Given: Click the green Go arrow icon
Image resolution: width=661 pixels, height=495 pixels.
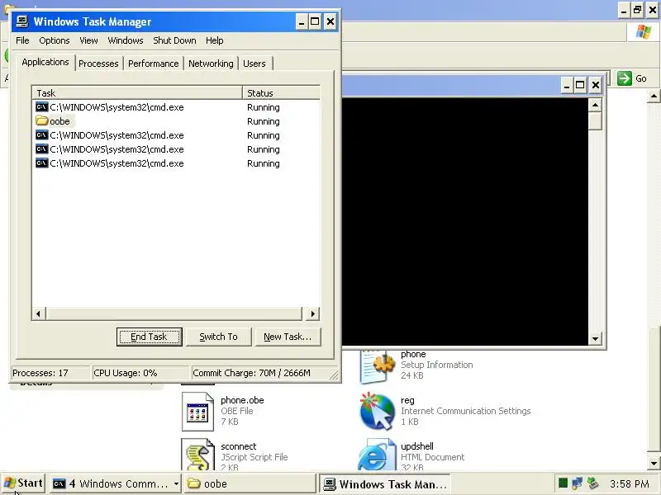Looking at the screenshot, I should [x=625, y=78].
